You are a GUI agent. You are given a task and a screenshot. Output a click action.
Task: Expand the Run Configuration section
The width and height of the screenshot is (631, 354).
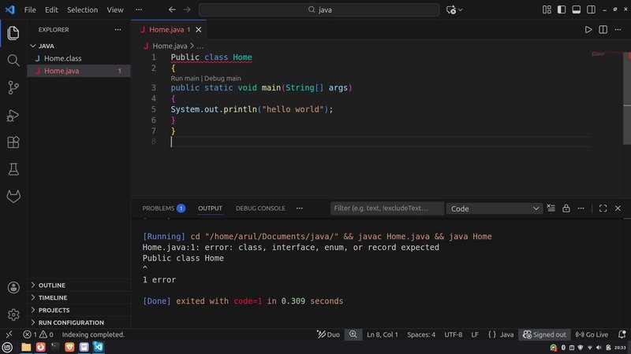pyautogui.click(x=71, y=323)
